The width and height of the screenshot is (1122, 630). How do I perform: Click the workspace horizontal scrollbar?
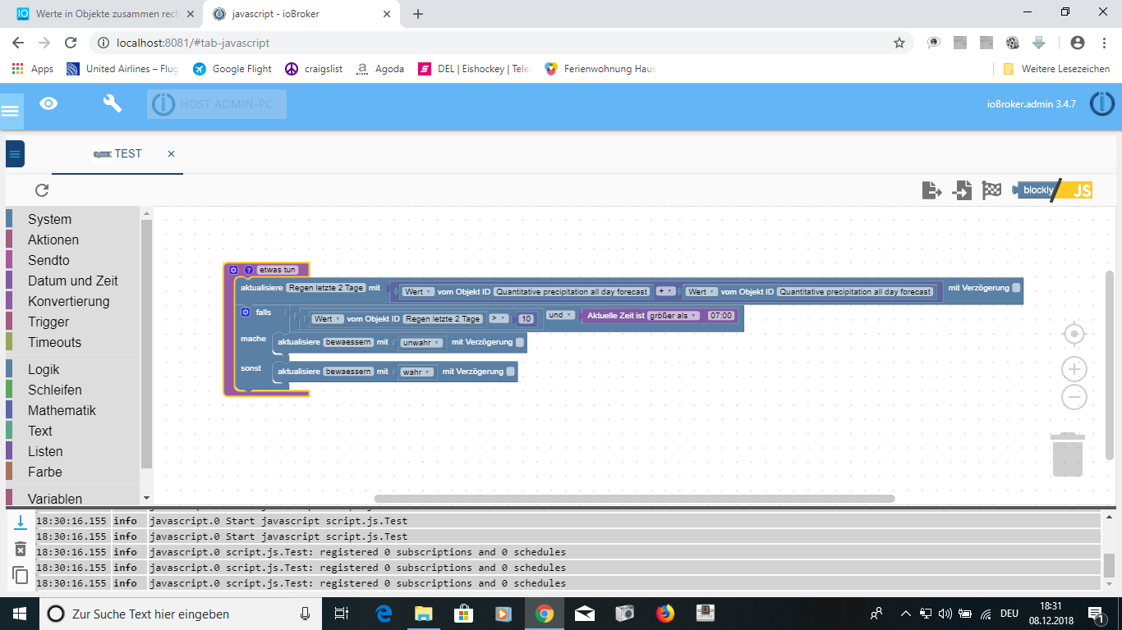click(634, 498)
